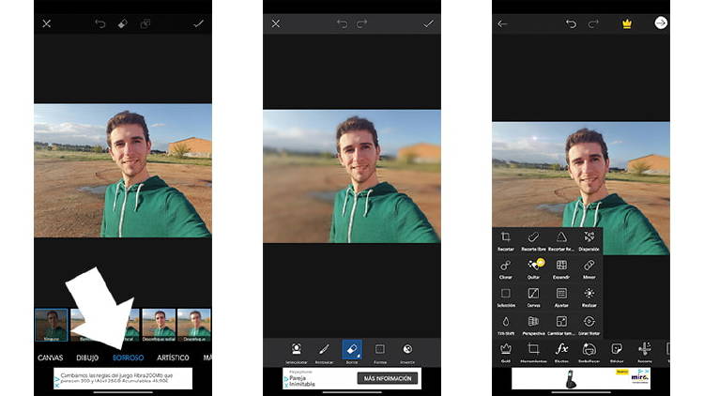The width and height of the screenshot is (704, 396).
Task: Open the Curvas adjustment tool
Action: [533, 296]
